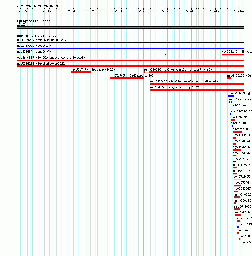Click the nsv5554090 (ByrskaBishop2022) label

tap(42, 40)
